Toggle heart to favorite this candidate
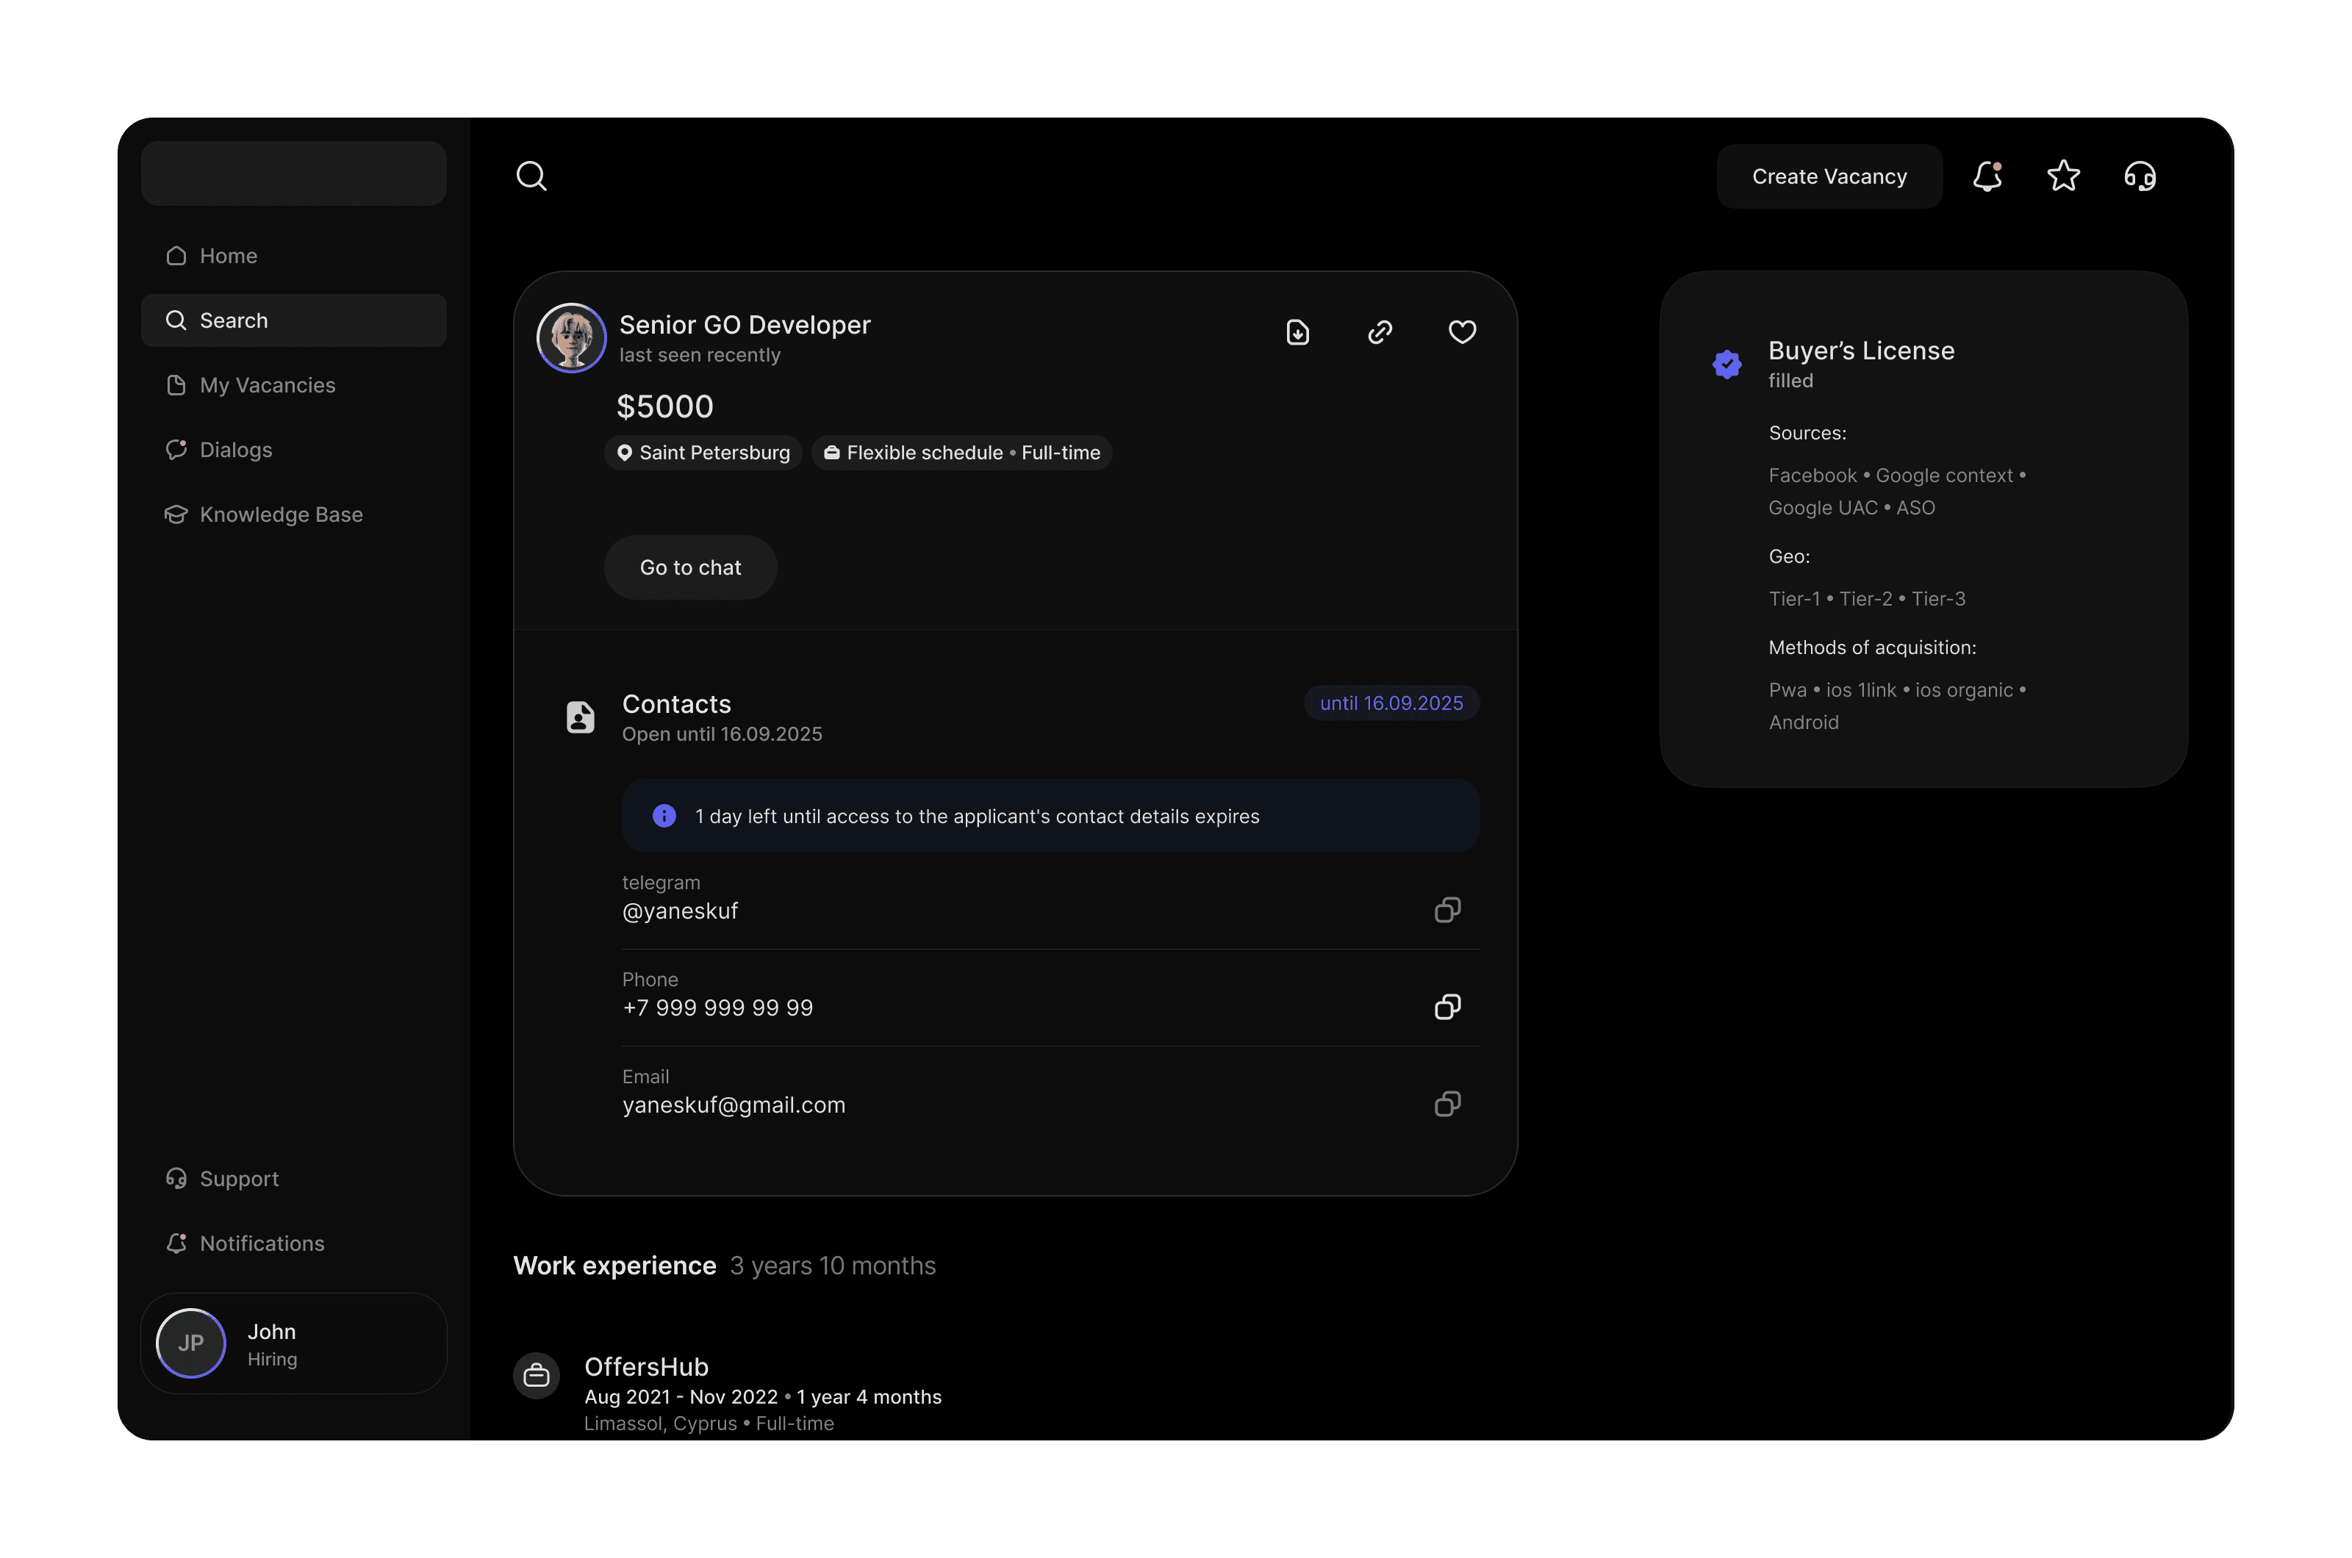 coord(1462,332)
